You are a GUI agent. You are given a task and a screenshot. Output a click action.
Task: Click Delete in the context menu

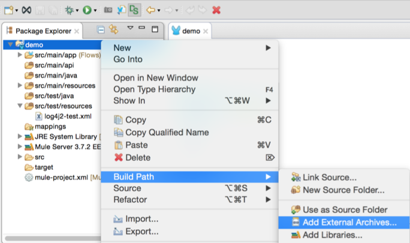coord(137,157)
